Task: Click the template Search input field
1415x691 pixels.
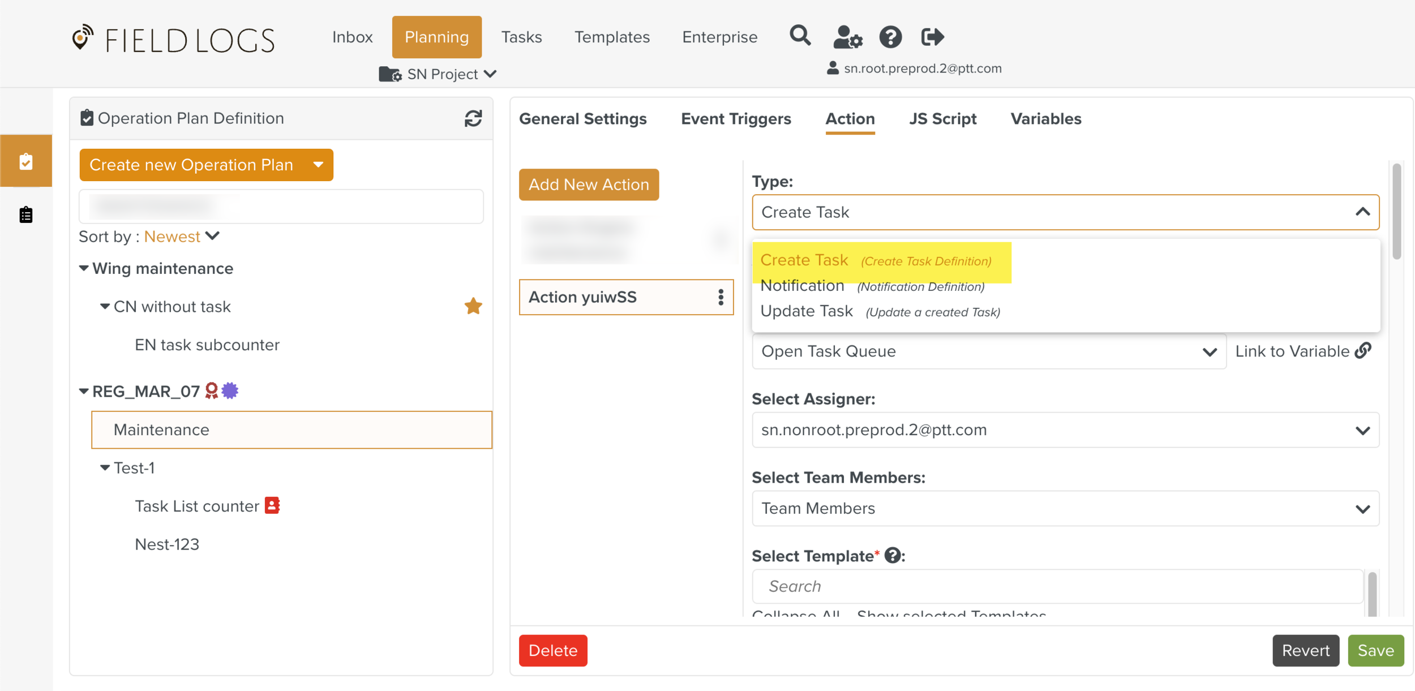Action: (1057, 586)
